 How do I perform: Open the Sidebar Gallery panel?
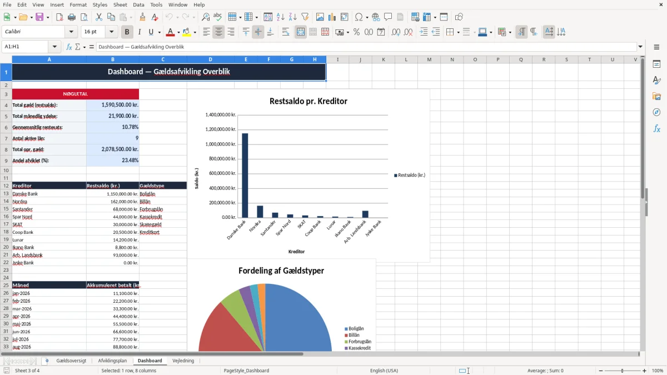(x=656, y=96)
